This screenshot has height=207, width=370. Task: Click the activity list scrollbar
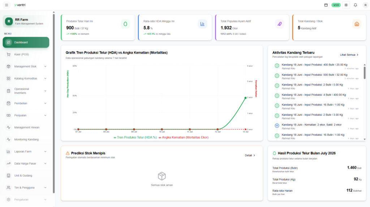click(365, 72)
